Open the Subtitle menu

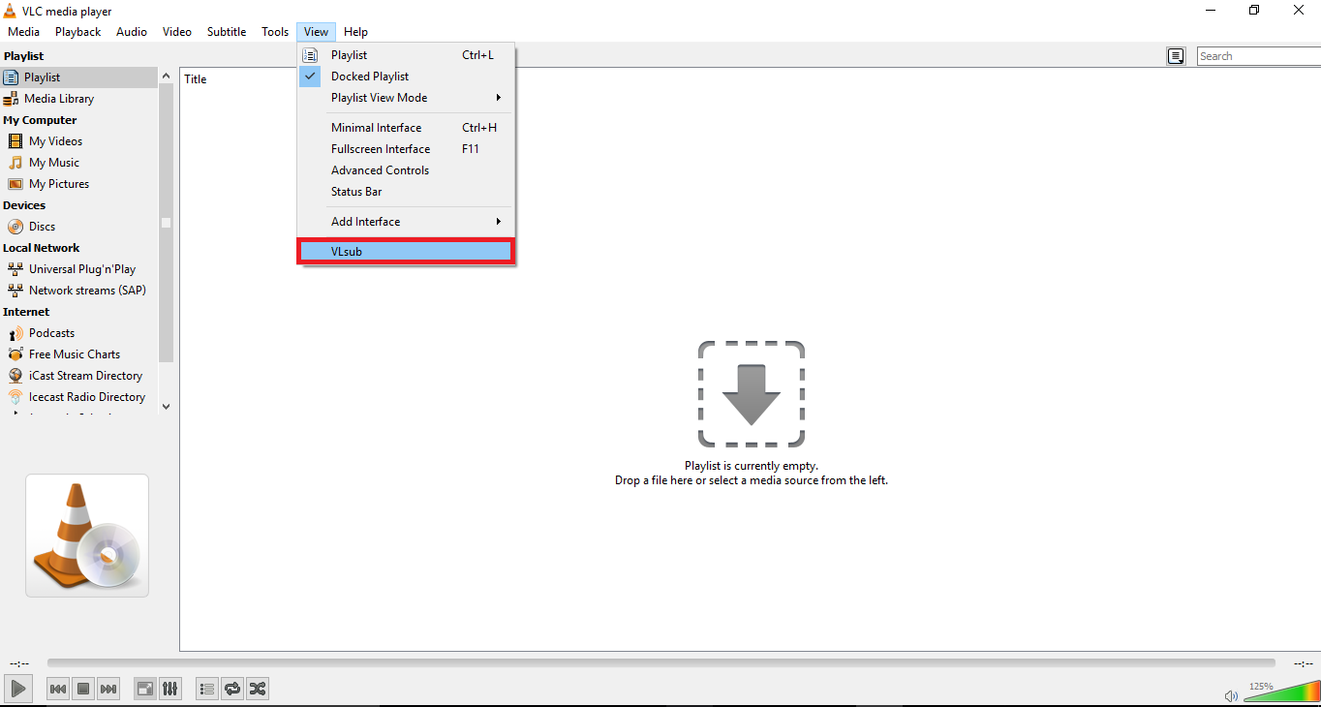[x=227, y=32]
